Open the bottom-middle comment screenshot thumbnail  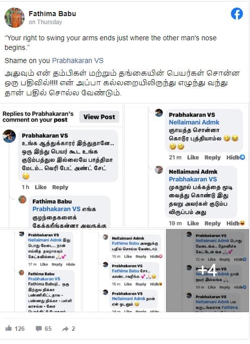click(x=124, y=270)
